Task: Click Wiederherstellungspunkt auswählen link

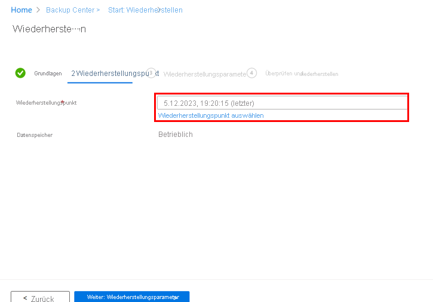Action: [x=211, y=115]
